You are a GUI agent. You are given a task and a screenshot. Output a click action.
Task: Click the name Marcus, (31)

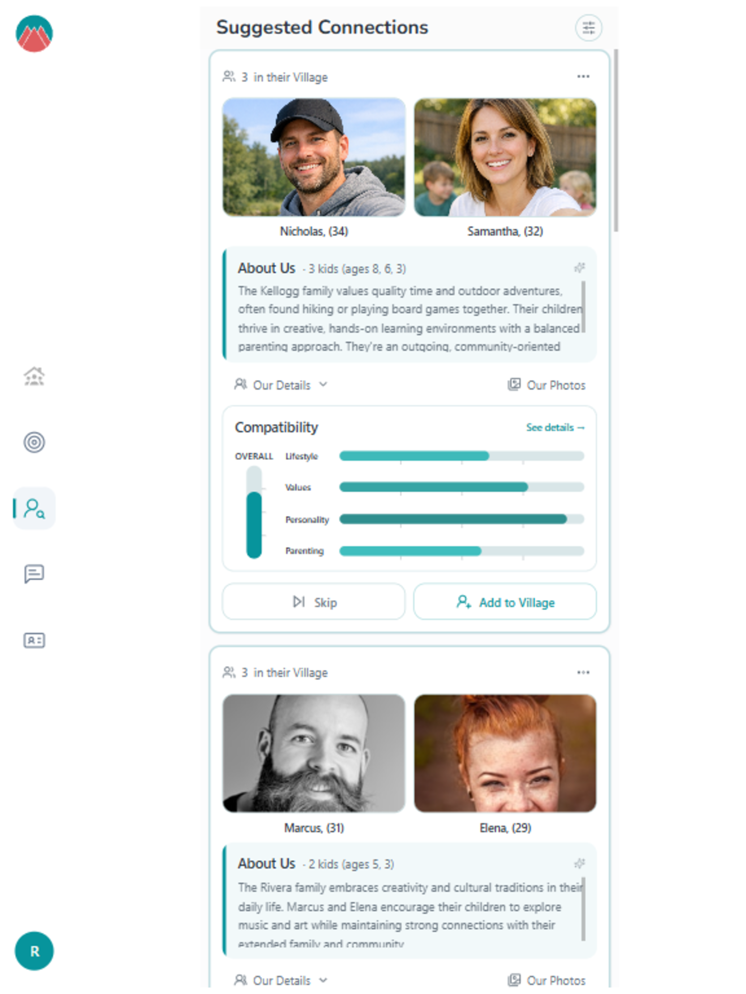point(314,828)
